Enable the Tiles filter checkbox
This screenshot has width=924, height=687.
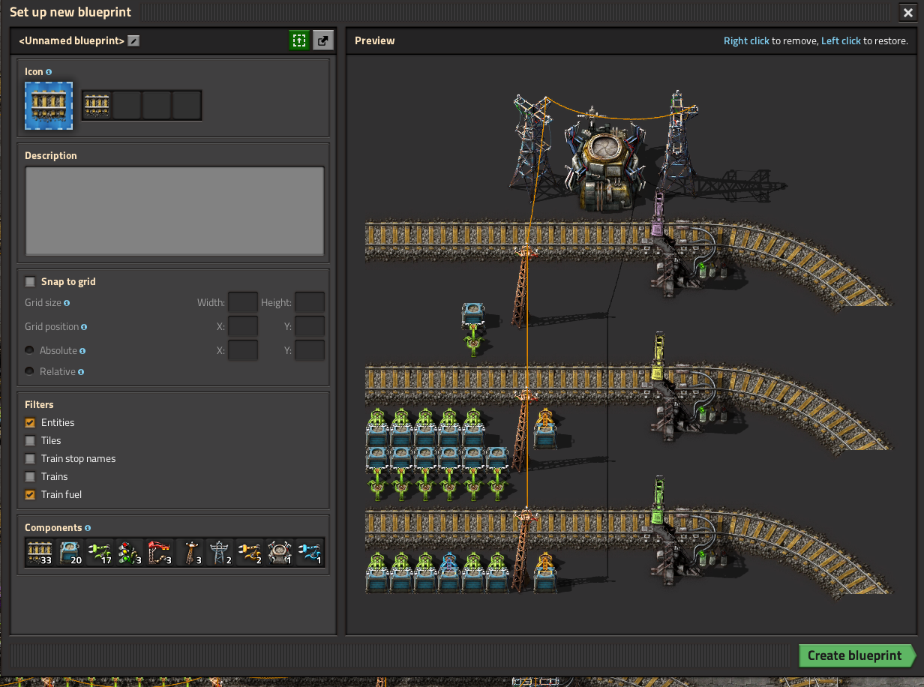[x=30, y=441]
